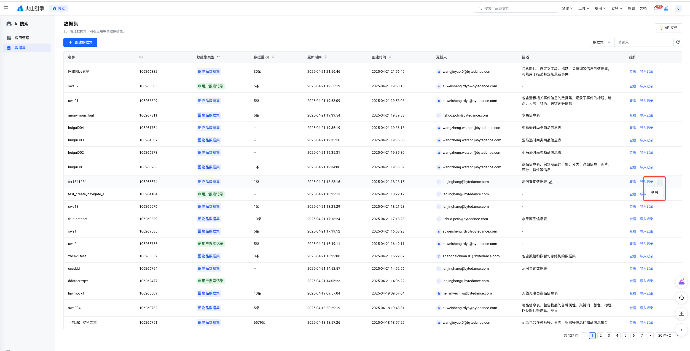Sort by 更新时间 column
This screenshot has width=690, height=351.
(326, 57)
